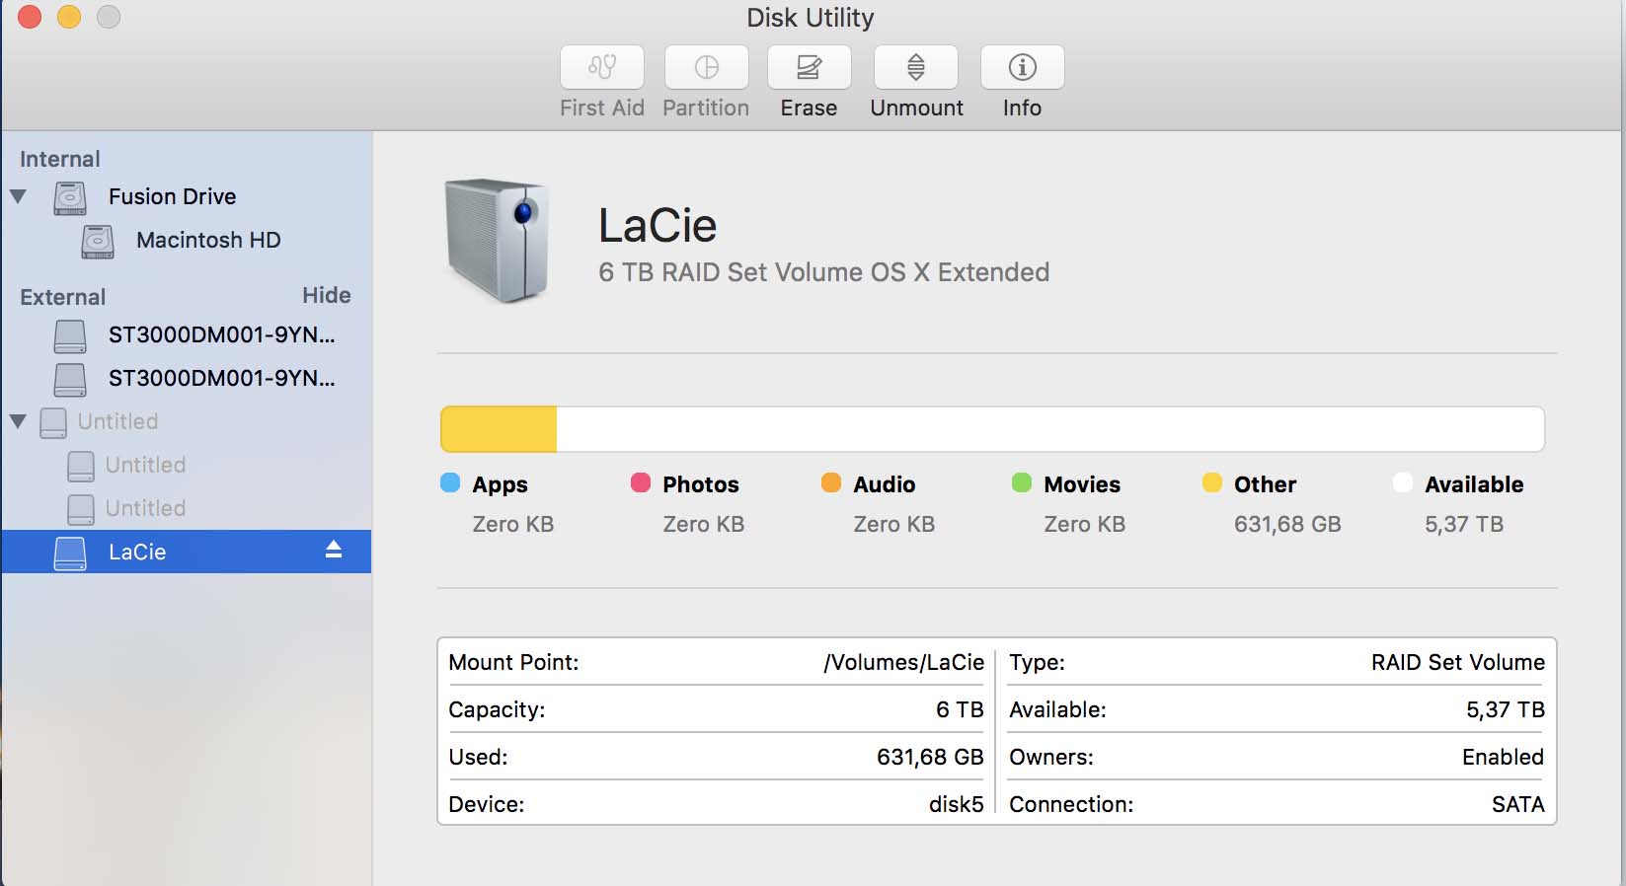Click the blue Apps legend dot
Image resolution: width=1626 pixels, height=886 pixels.
pyautogui.click(x=450, y=482)
